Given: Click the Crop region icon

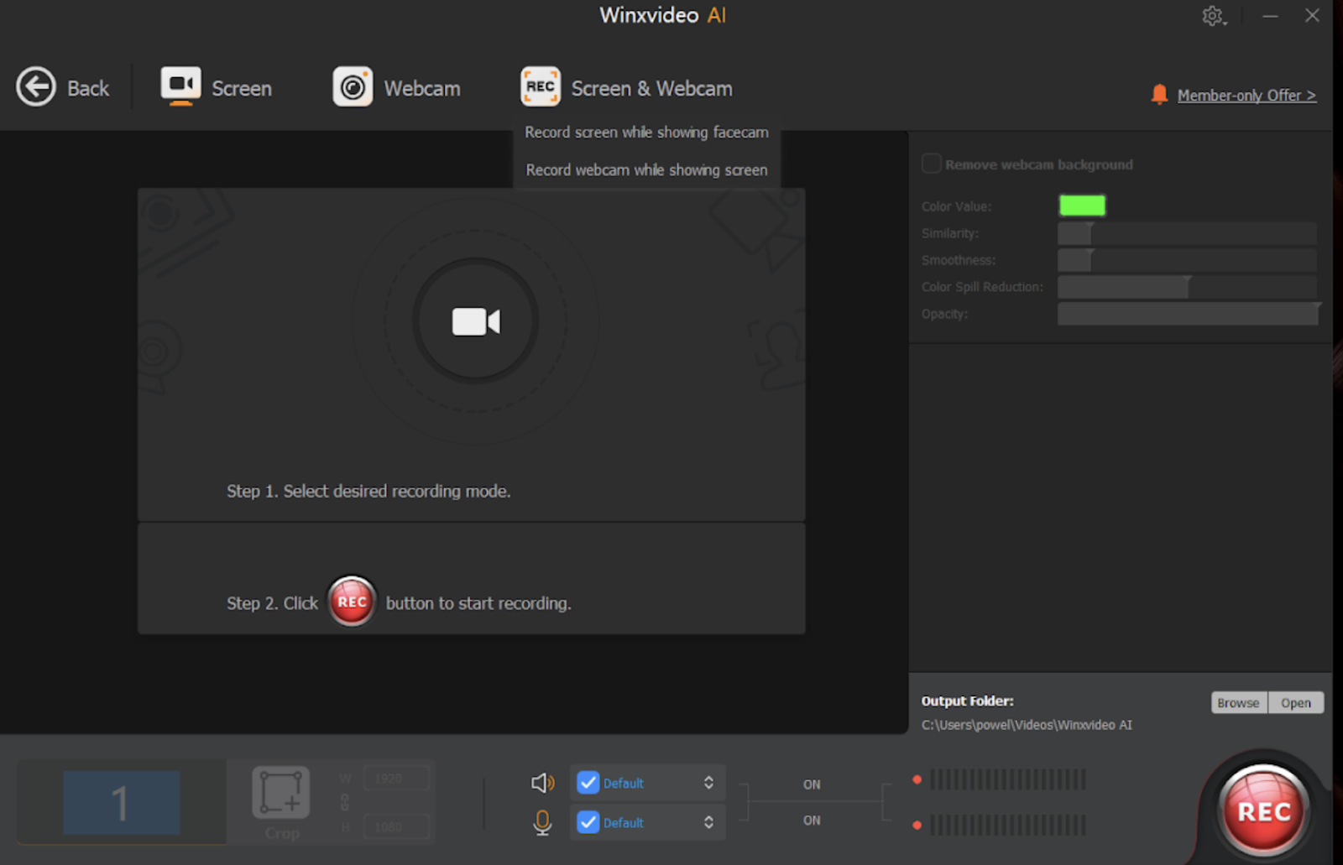Looking at the screenshot, I should (x=281, y=792).
